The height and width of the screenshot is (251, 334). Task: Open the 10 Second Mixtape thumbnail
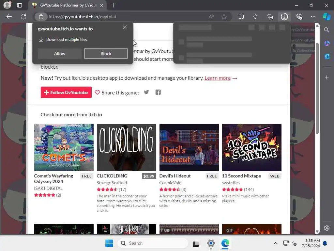(251, 147)
